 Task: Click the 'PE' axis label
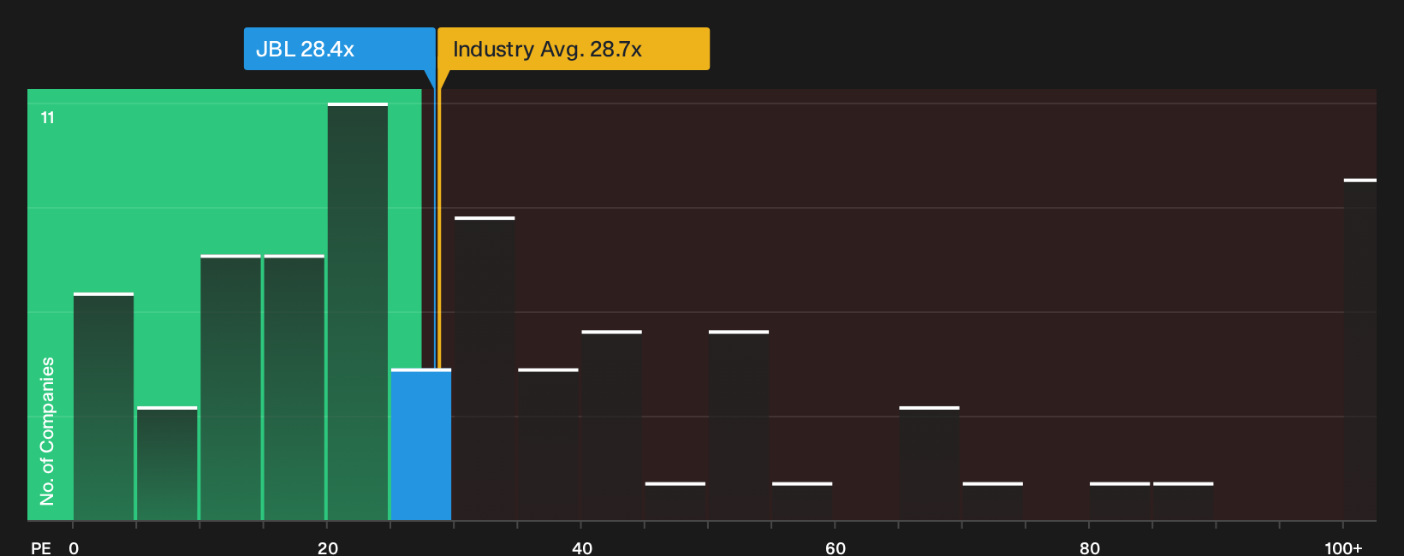(41, 548)
